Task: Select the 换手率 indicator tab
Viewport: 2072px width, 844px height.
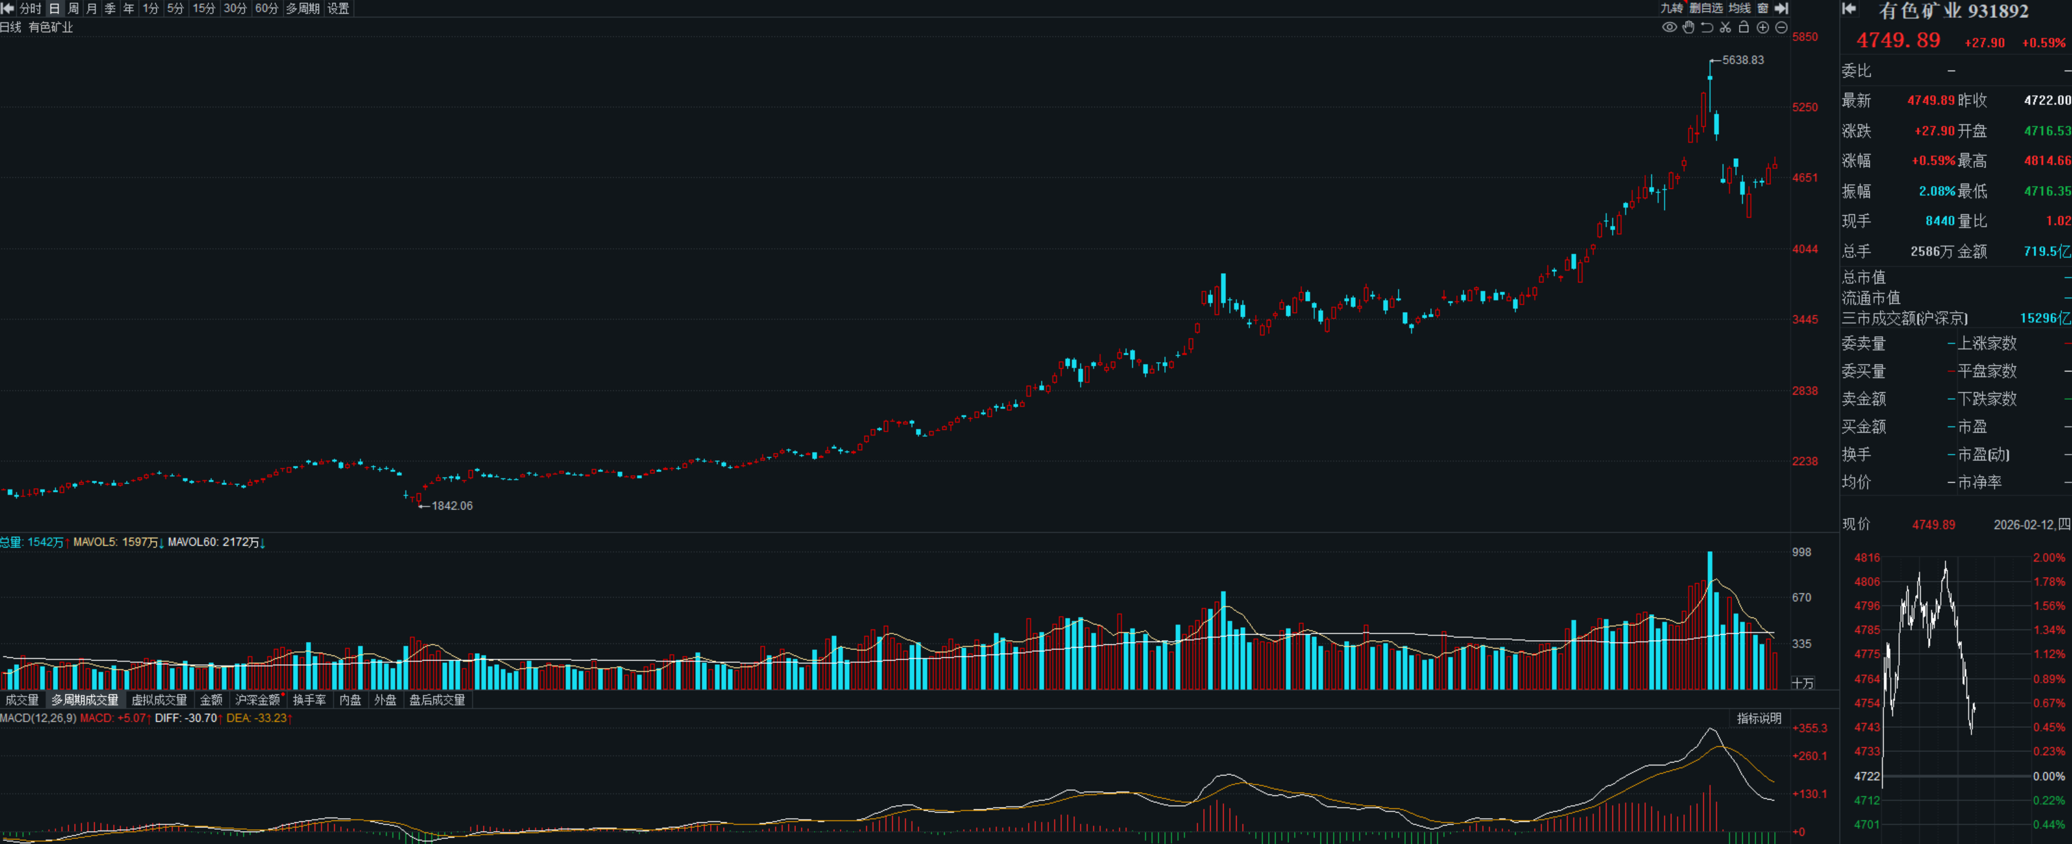Action: [x=309, y=700]
